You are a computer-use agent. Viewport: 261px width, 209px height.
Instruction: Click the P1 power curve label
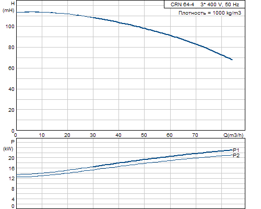click(236, 150)
